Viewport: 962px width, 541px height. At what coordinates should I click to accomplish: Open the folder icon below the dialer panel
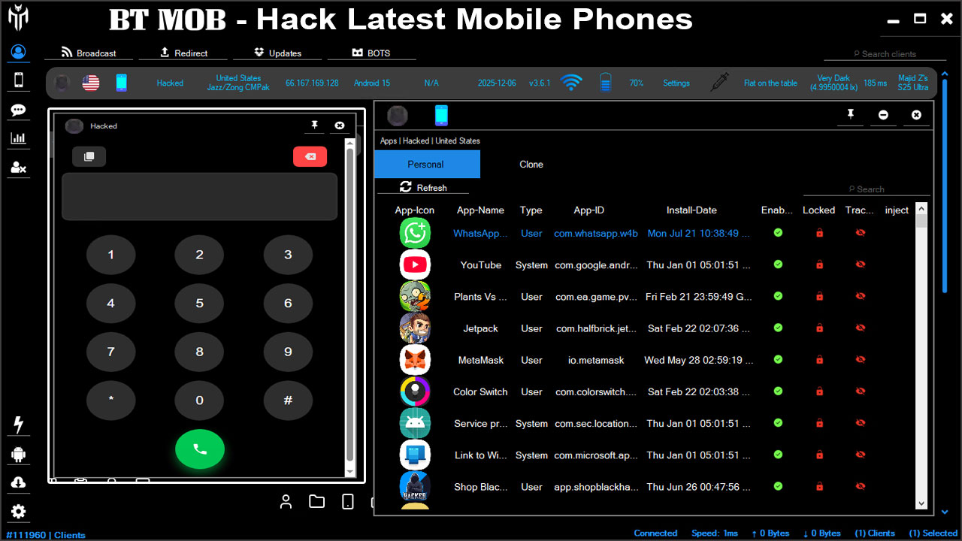(316, 501)
